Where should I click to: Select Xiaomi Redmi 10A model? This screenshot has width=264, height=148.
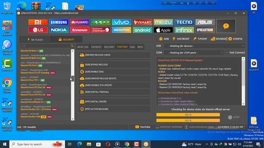click(30, 117)
